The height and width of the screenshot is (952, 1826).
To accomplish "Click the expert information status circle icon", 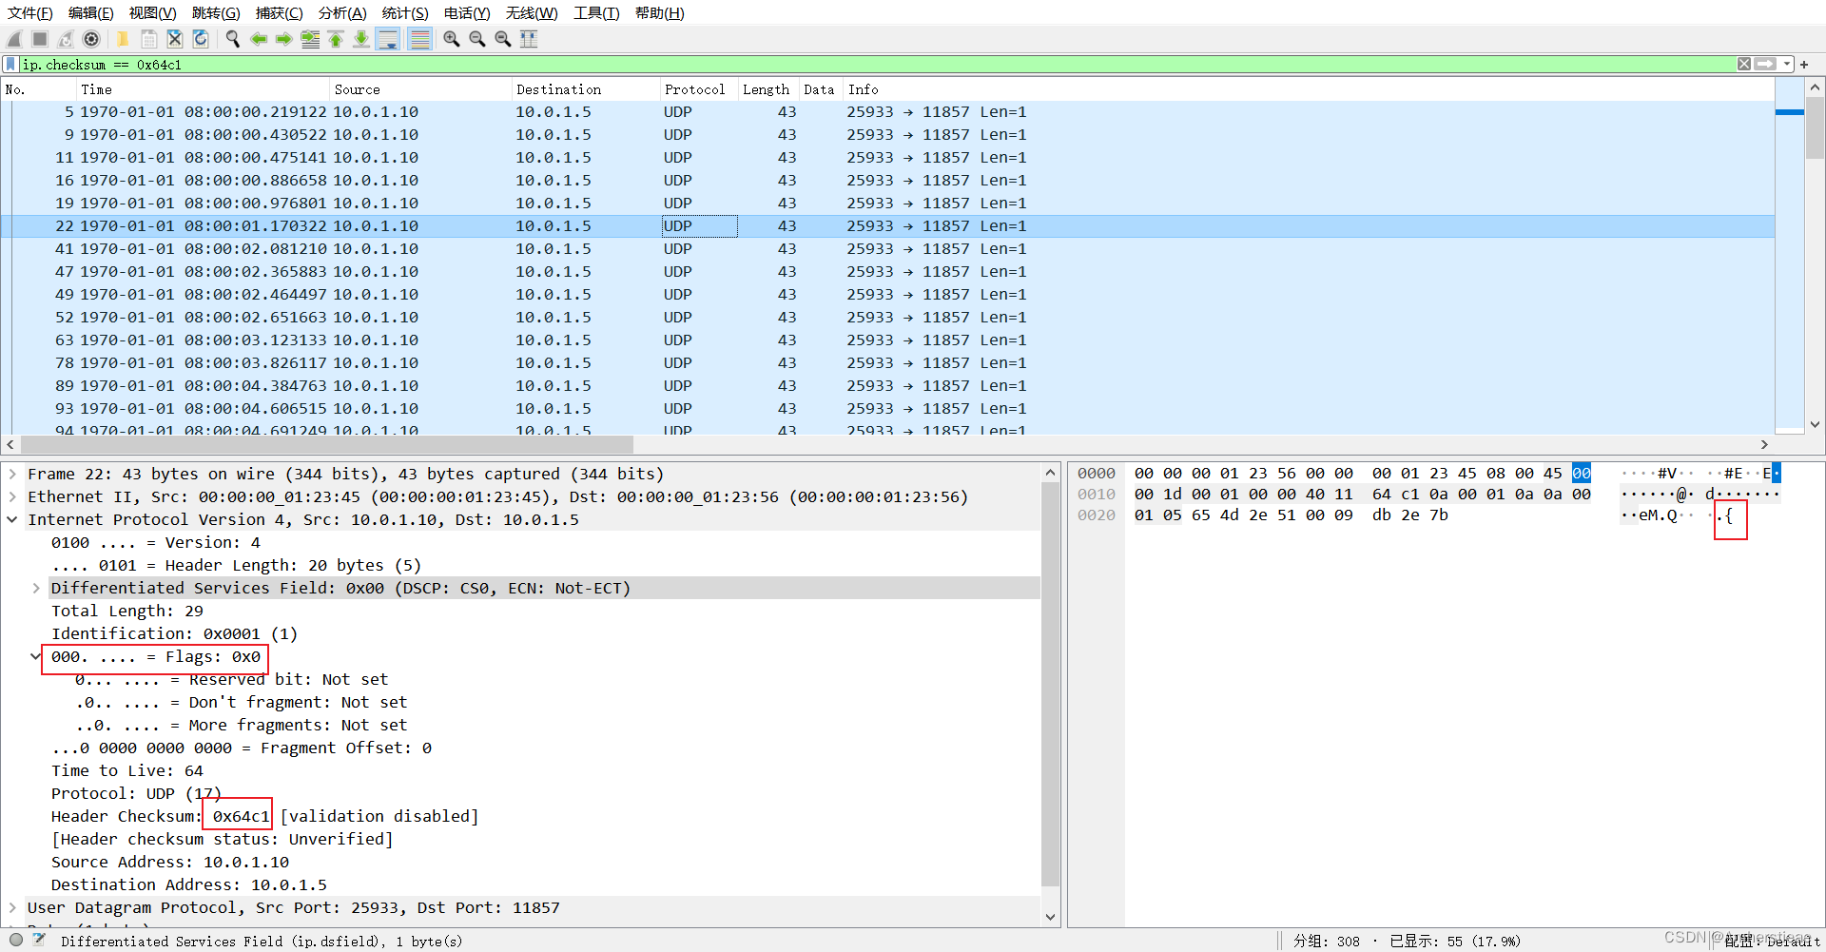I will (x=16, y=940).
